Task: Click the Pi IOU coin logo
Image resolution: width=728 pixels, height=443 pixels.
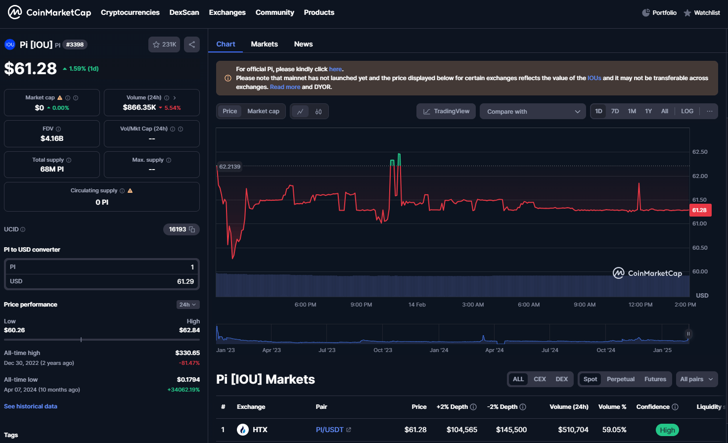Action: pos(10,44)
